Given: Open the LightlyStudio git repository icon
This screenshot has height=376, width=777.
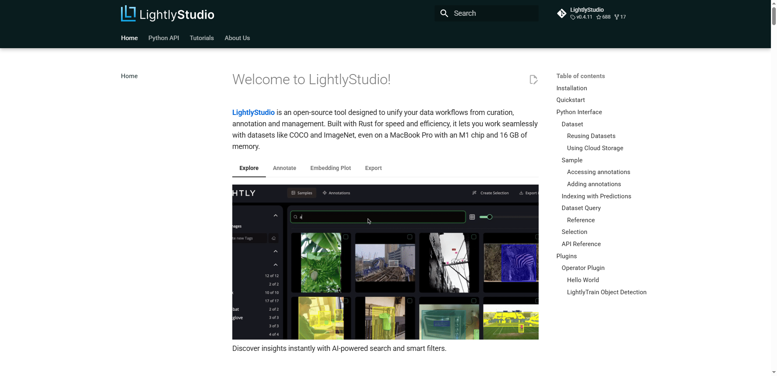Looking at the screenshot, I should click(x=562, y=13).
